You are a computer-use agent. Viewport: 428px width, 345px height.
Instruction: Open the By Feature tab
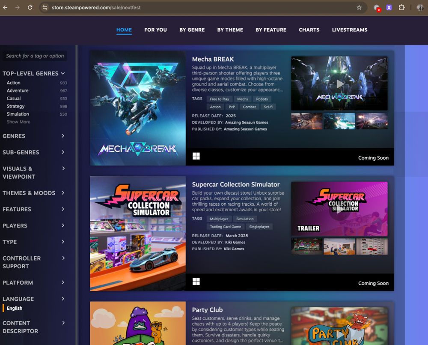click(x=271, y=30)
